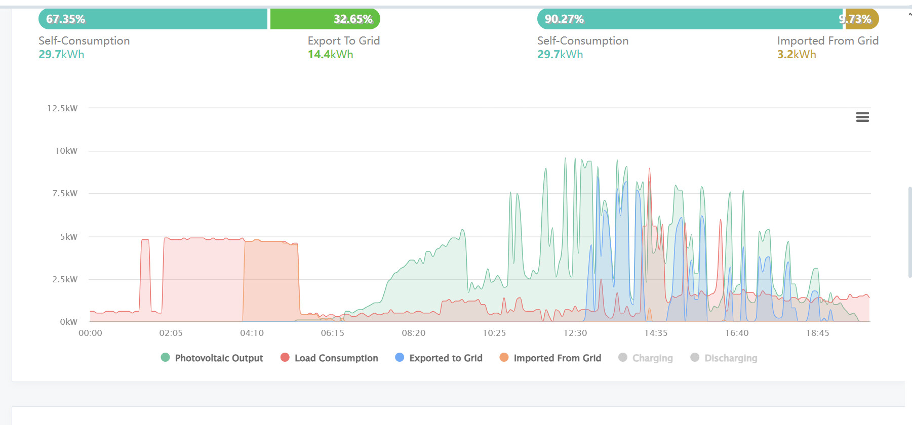The width and height of the screenshot is (912, 425).
Task: Show the Discharging series via the legend
Action: click(x=730, y=358)
